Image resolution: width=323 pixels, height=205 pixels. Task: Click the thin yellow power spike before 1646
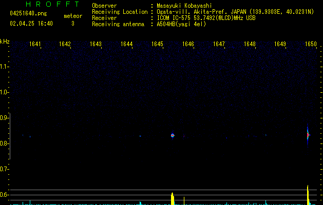pyautogui.click(x=184, y=201)
